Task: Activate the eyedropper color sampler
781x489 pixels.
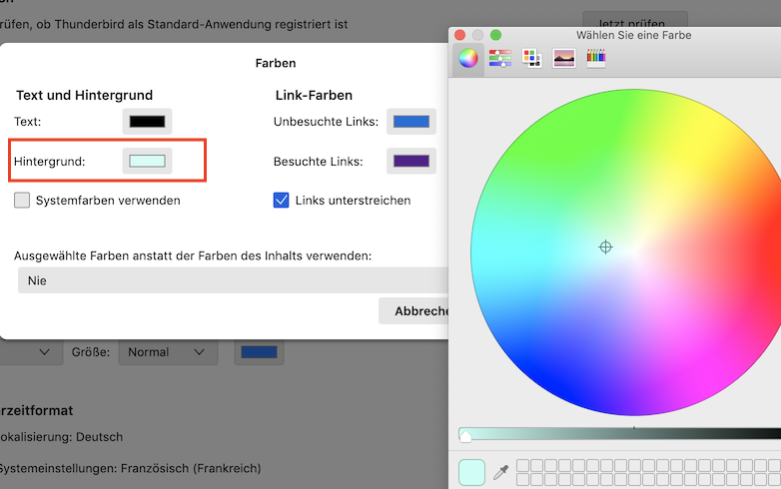Action: pos(501,471)
